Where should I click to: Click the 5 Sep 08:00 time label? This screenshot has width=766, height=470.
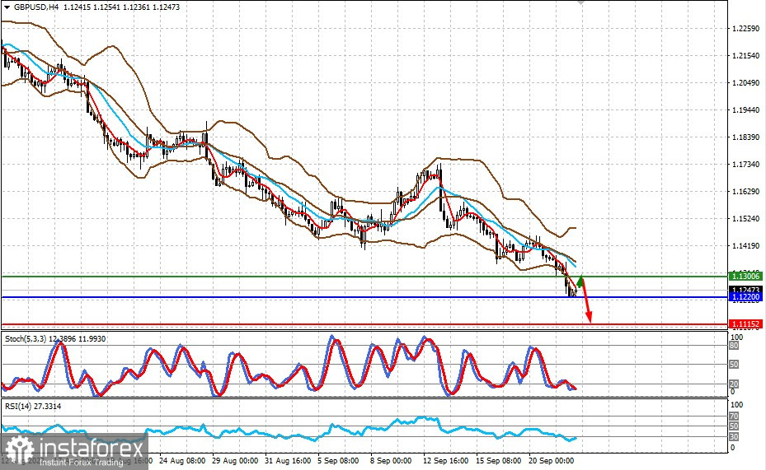338,461
